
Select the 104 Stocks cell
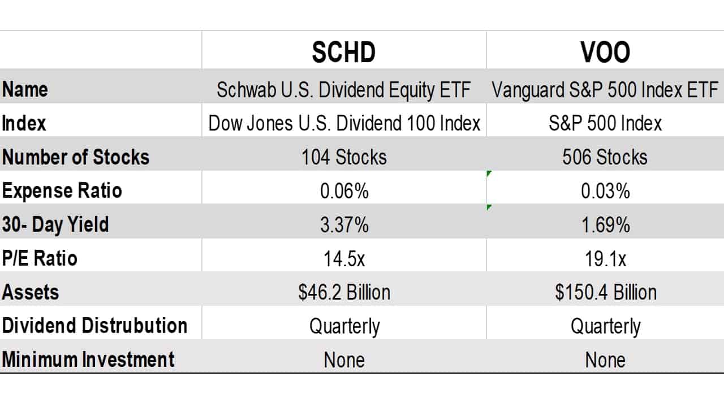pos(344,157)
